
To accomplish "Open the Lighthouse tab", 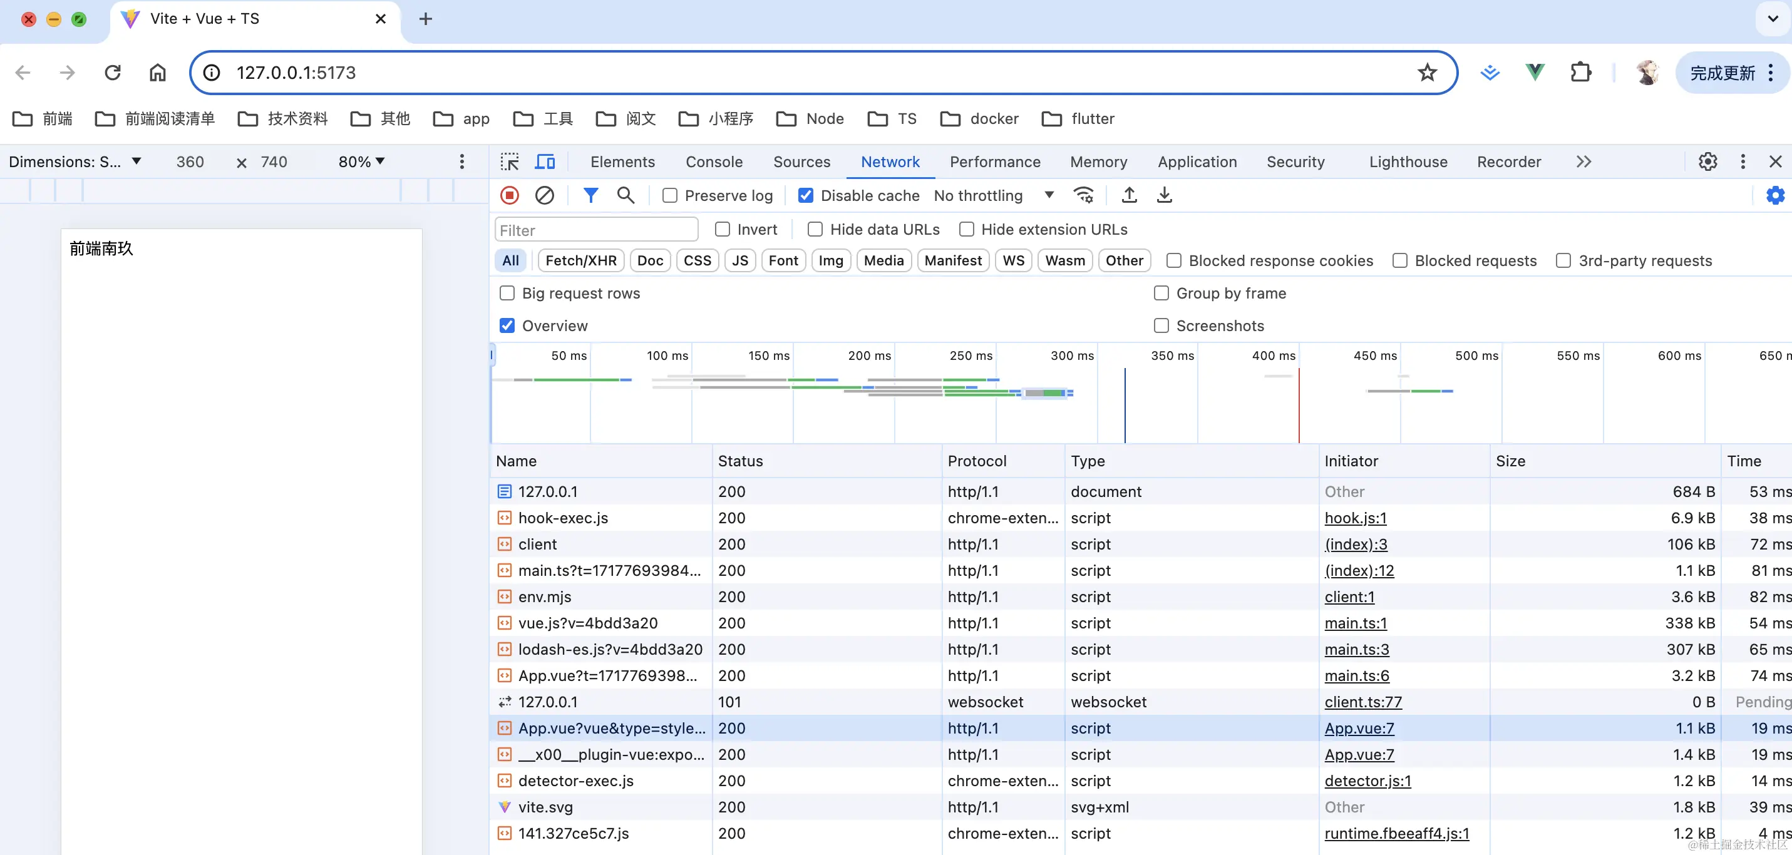I will [1408, 162].
